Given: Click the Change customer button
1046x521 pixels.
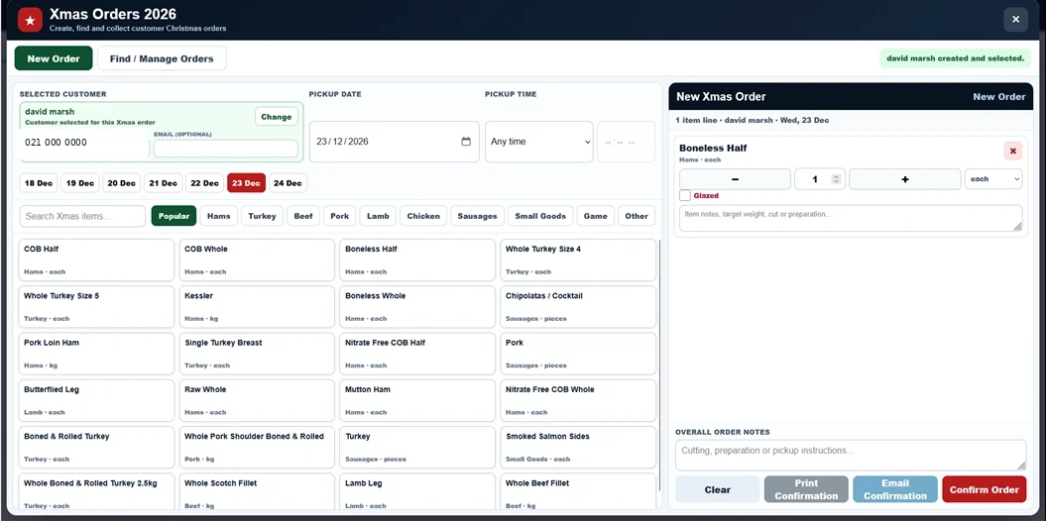Looking at the screenshot, I should tap(277, 117).
